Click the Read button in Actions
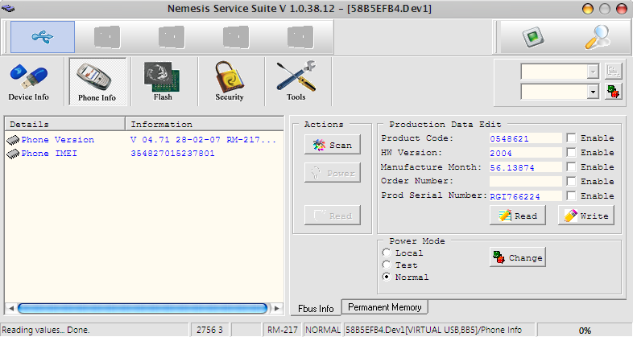The width and height of the screenshot is (633, 337). [333, 216]
